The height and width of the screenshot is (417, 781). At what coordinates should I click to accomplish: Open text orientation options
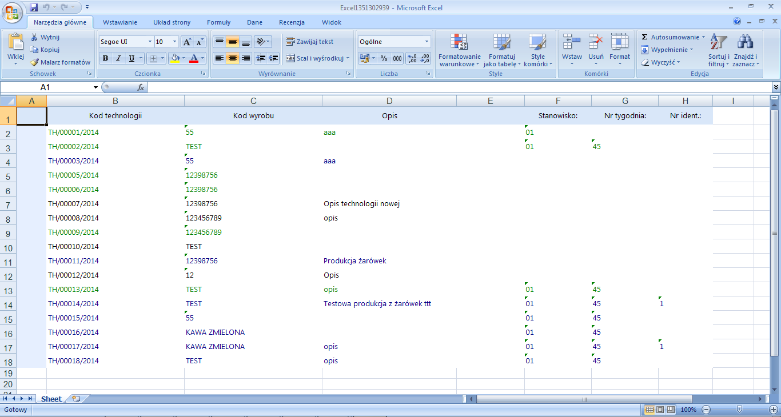262,42
